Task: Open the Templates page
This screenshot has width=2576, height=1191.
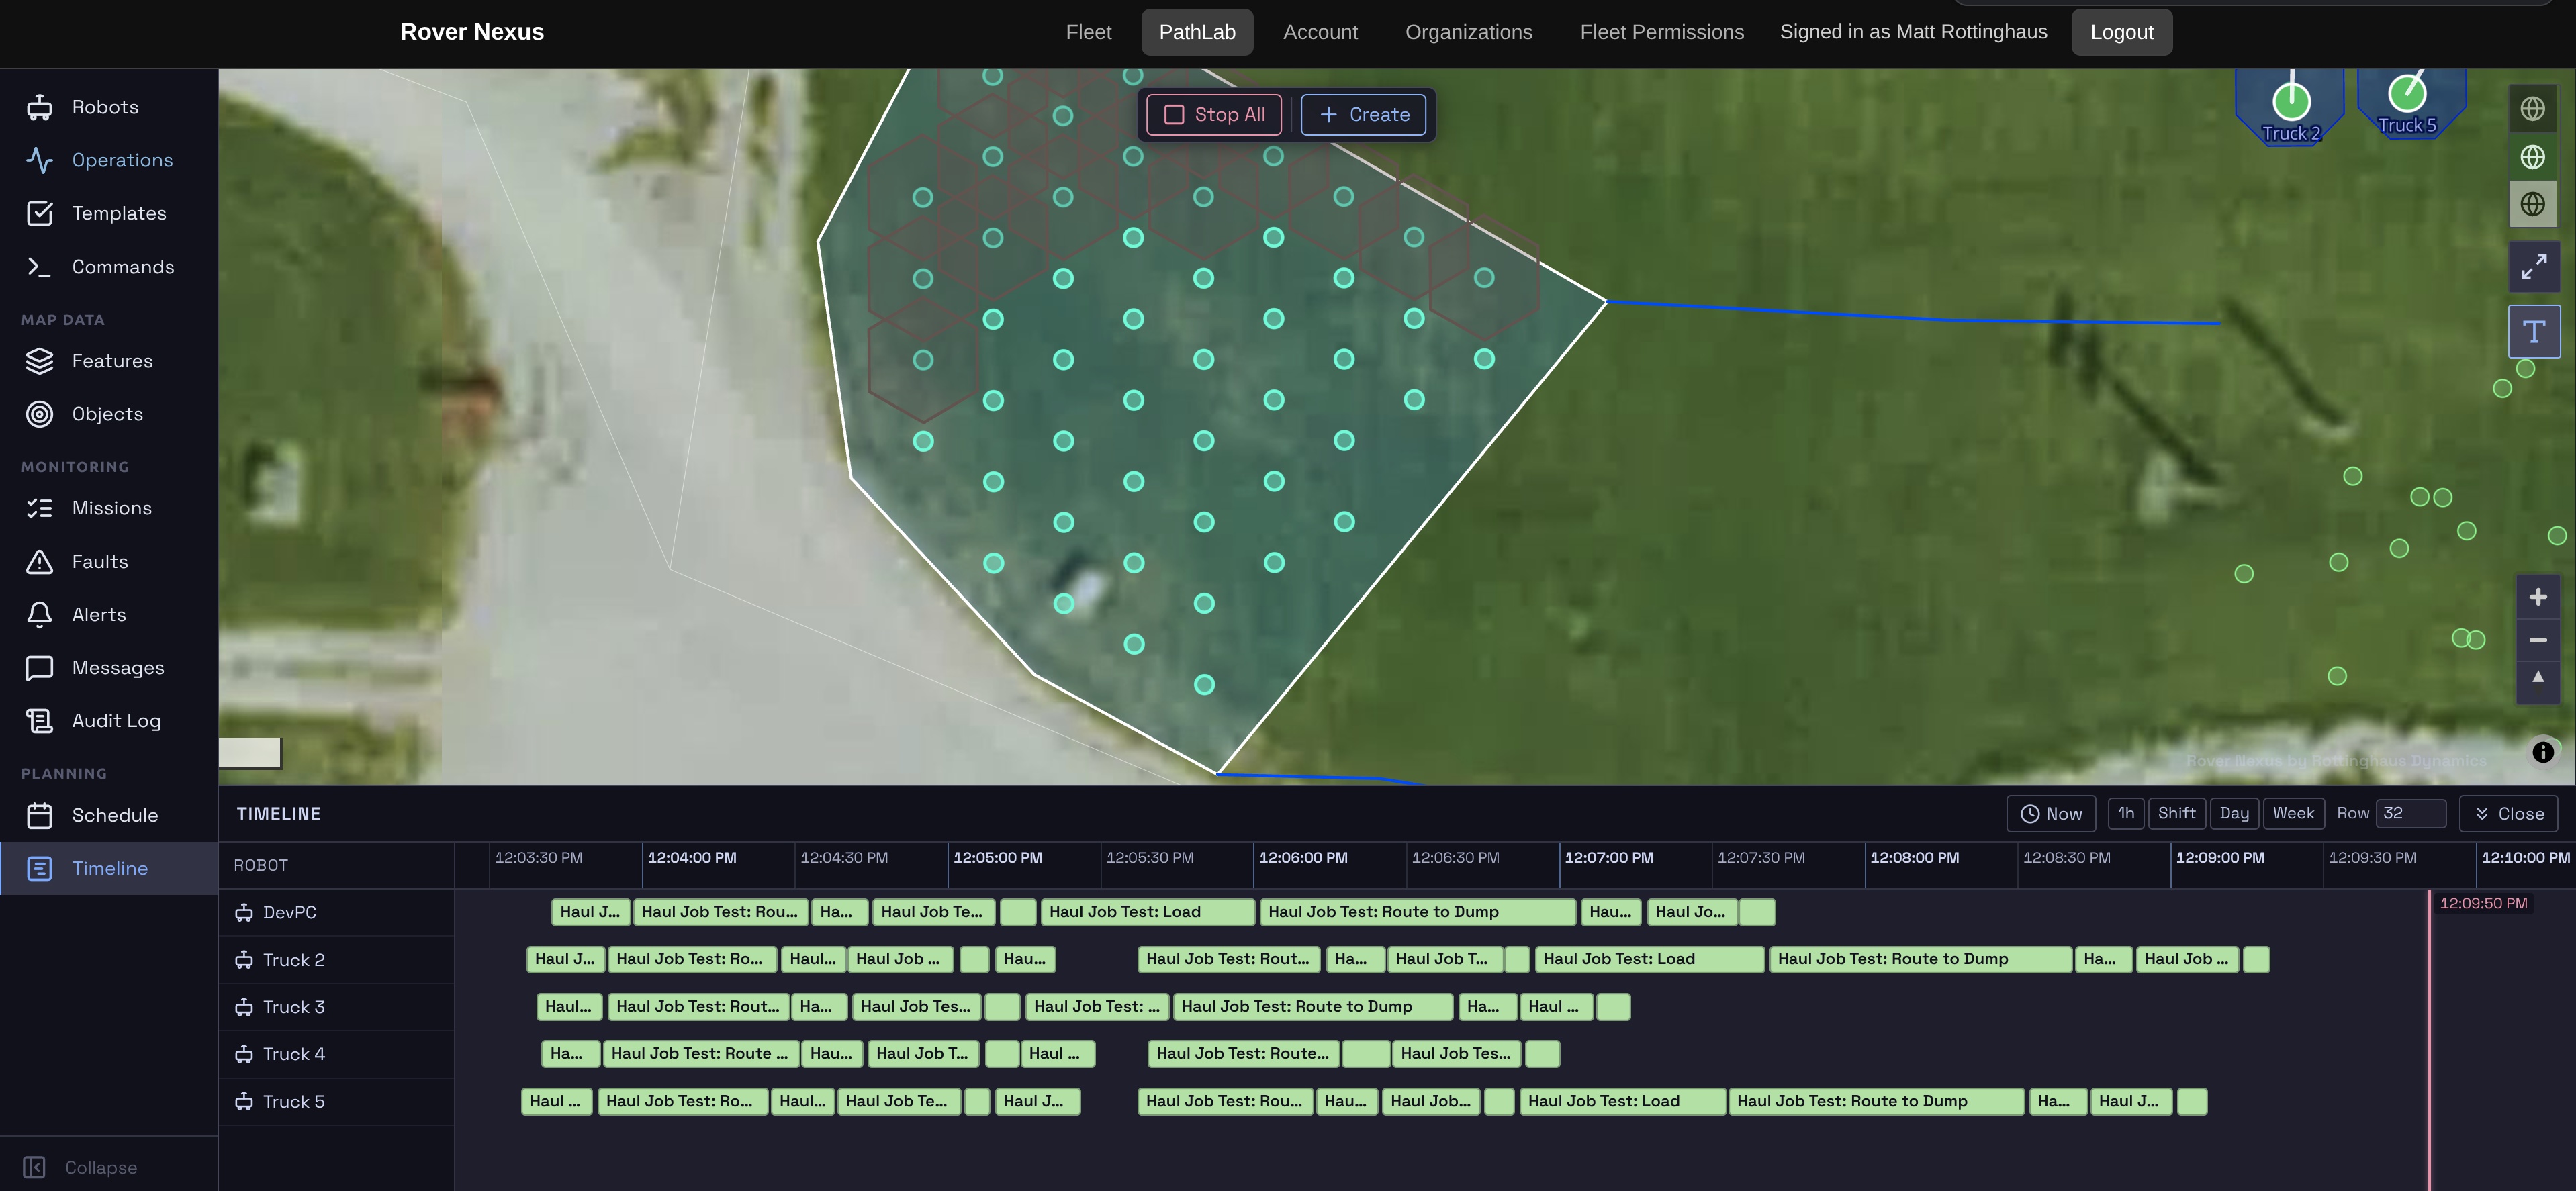Action: click(108, 213)
